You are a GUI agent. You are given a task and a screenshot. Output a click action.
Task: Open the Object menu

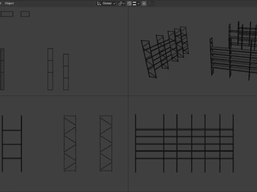(9, 3)
